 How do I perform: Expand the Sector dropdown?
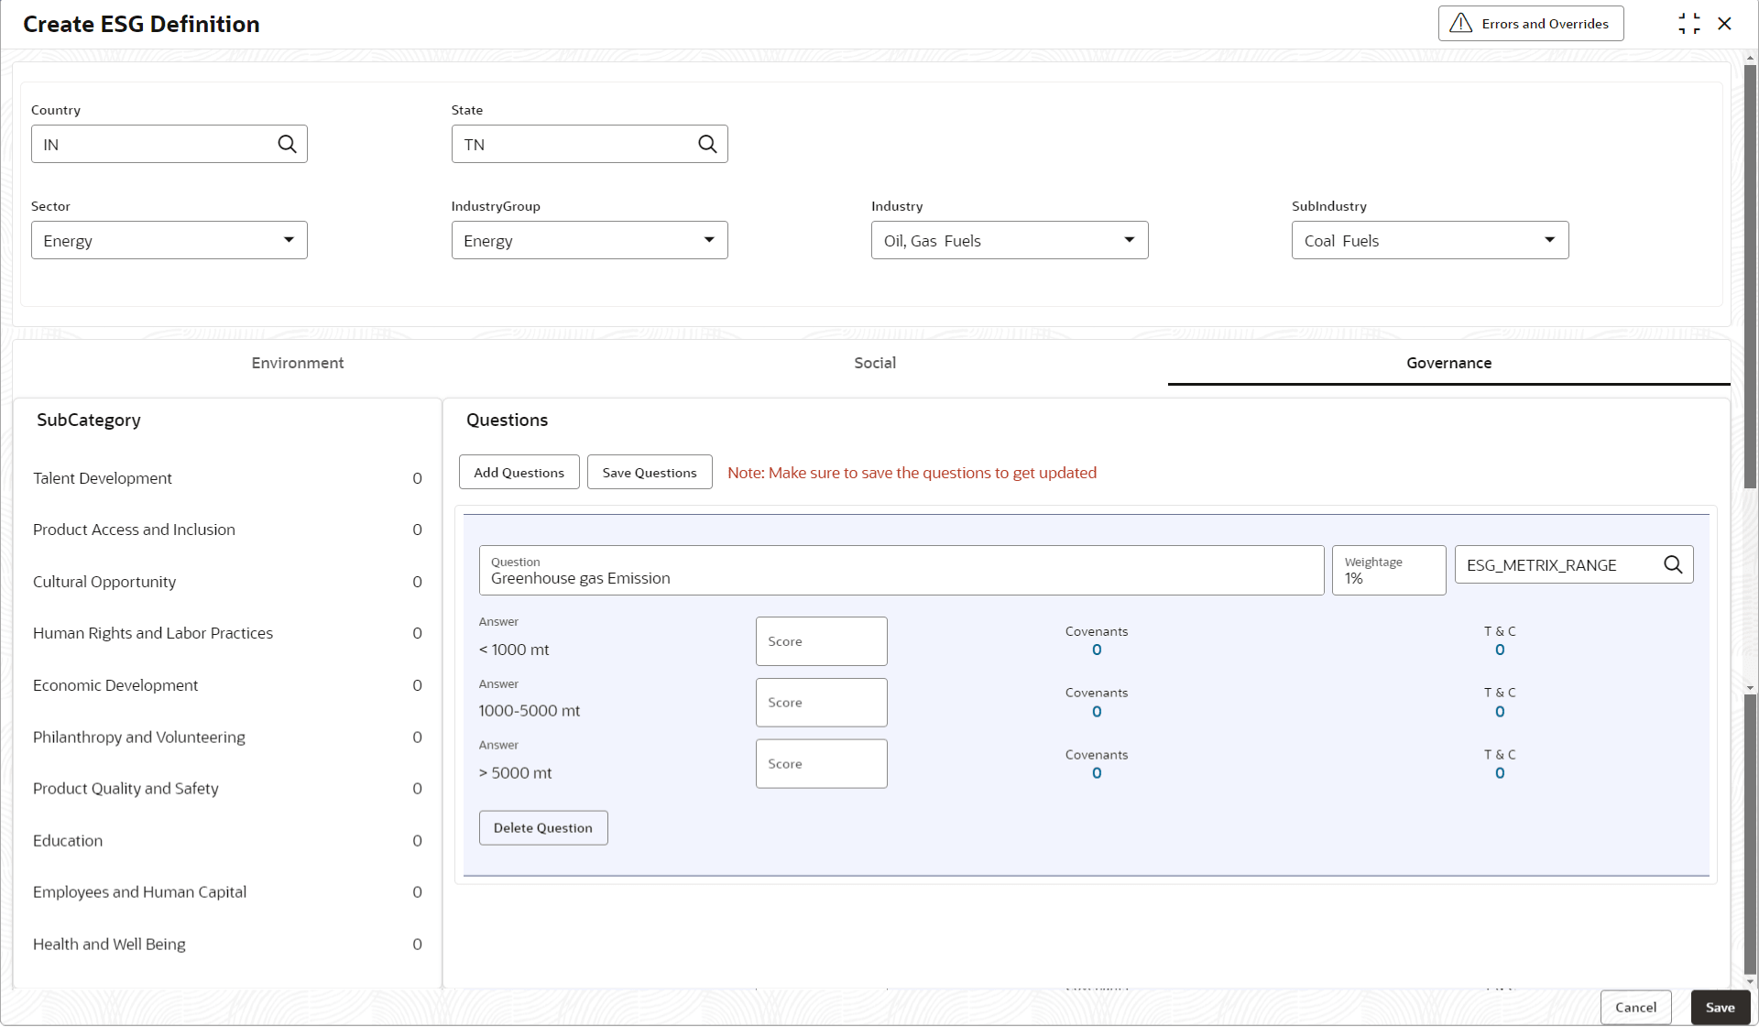(x=288, y=240)
